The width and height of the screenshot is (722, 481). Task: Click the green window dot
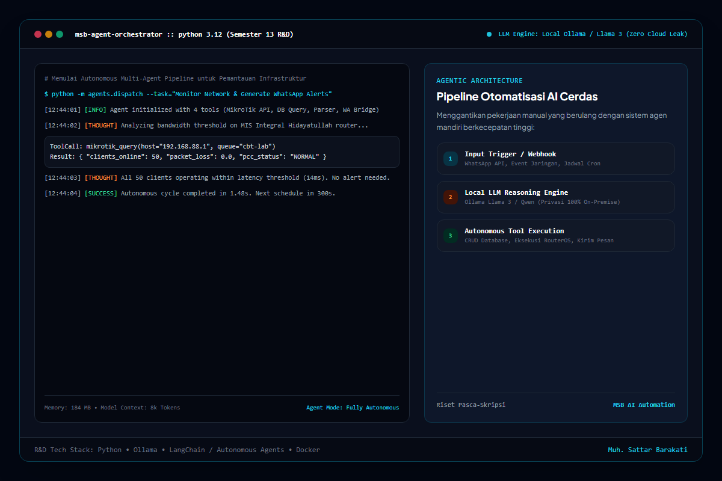(x=60, y=34)
